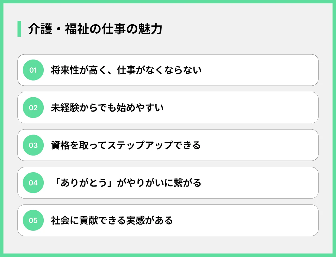Image resolution: width=336 pixels, height=257 pixels.
Task: Click the green accent bar beside heading
Action: point(19,29)
